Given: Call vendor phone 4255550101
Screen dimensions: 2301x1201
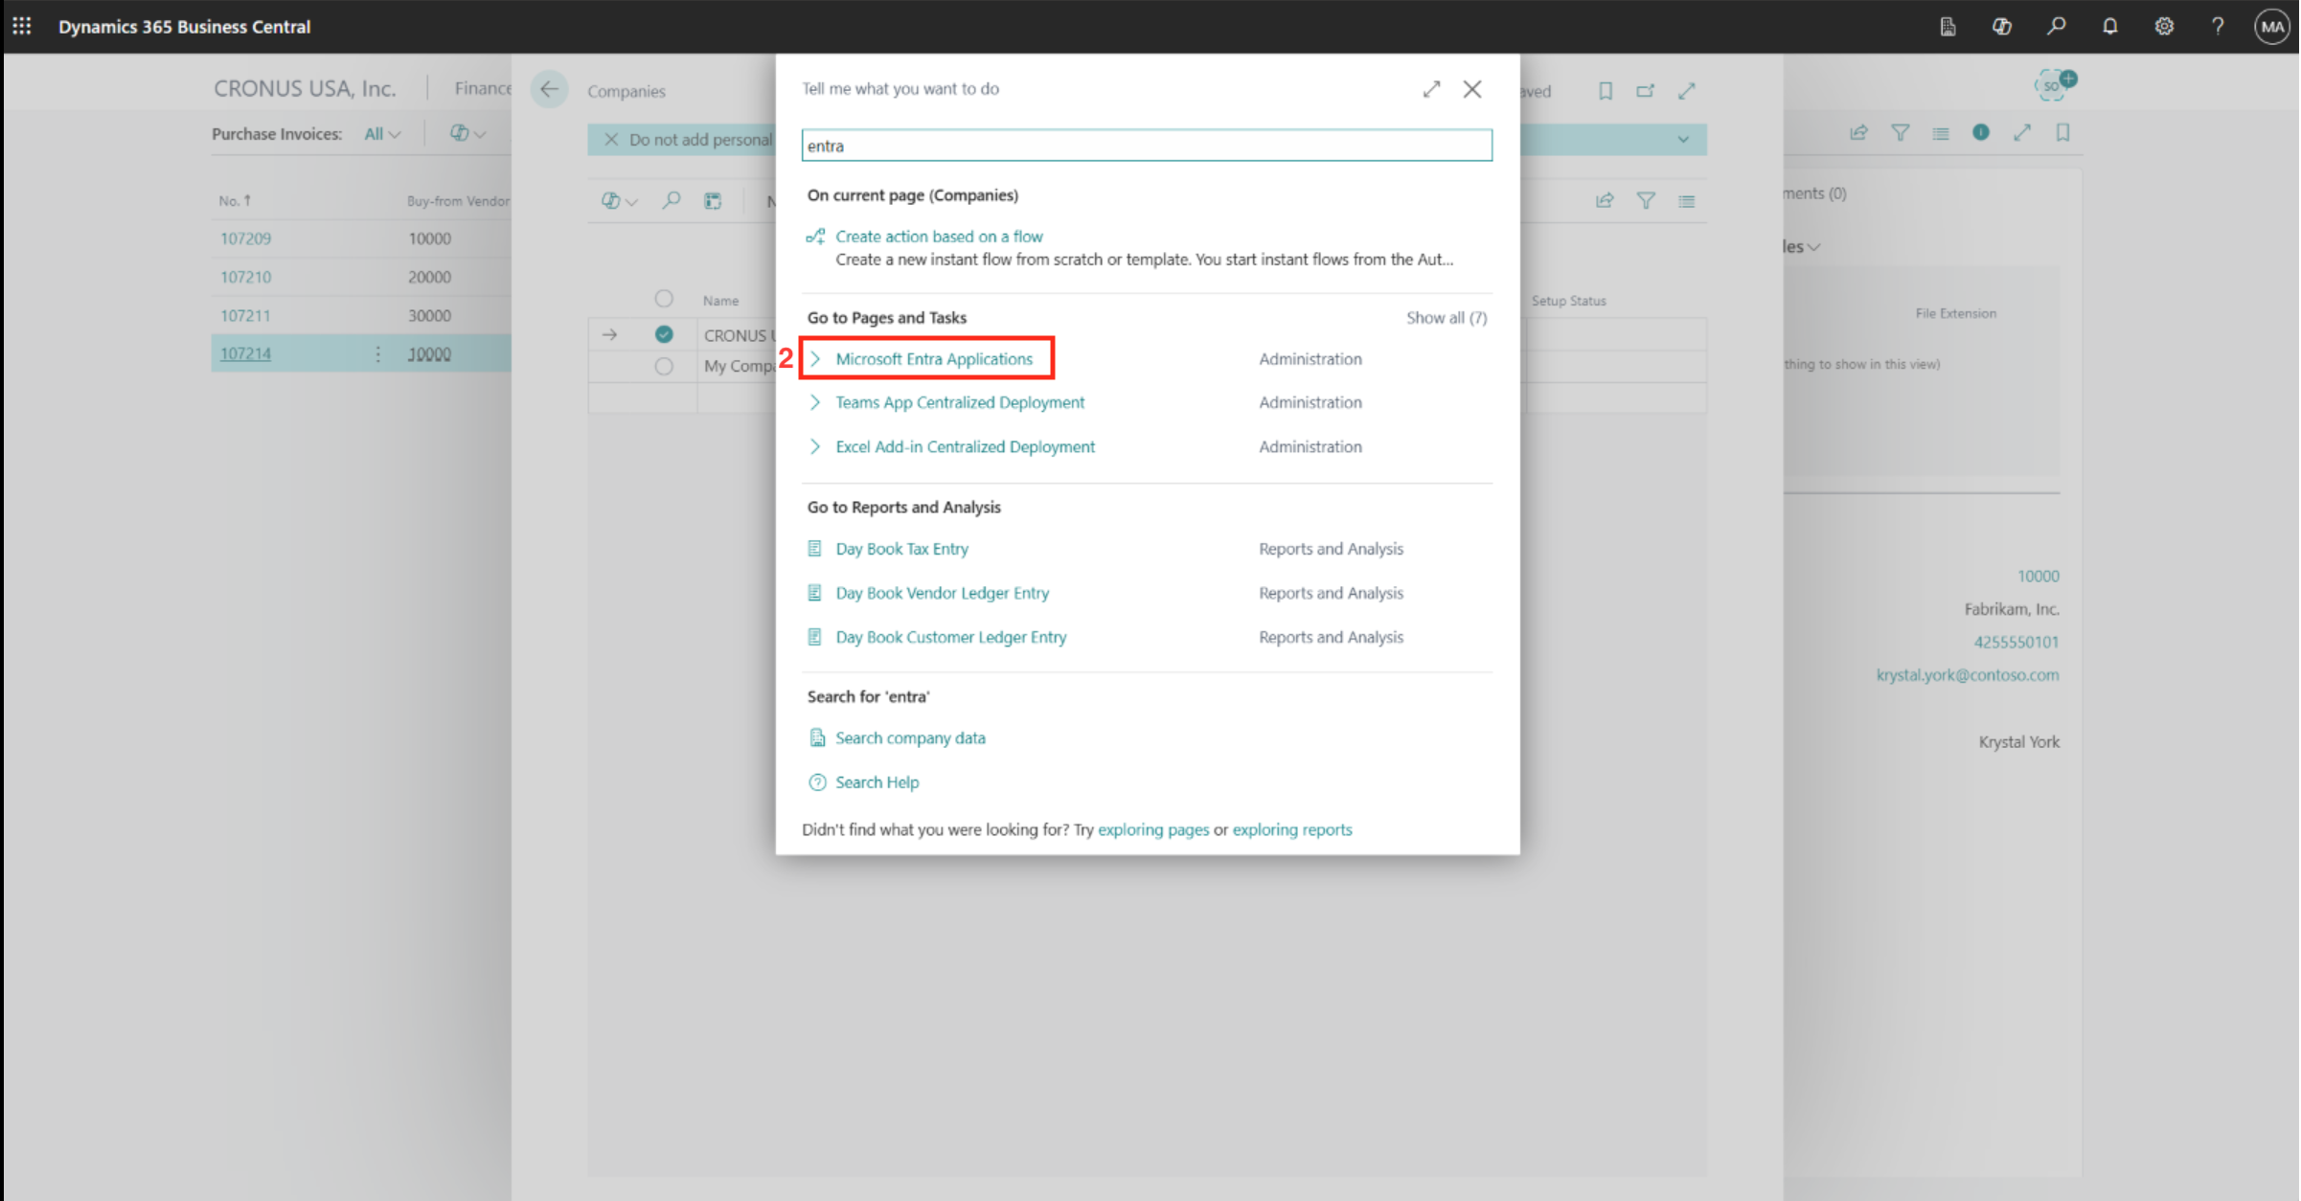Looking at the screenshot, I should (2016, 642).
